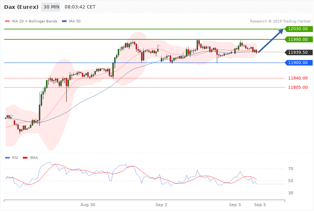
Task: Click the blue MA 50 legend swatch
Action: pos(64,21)
